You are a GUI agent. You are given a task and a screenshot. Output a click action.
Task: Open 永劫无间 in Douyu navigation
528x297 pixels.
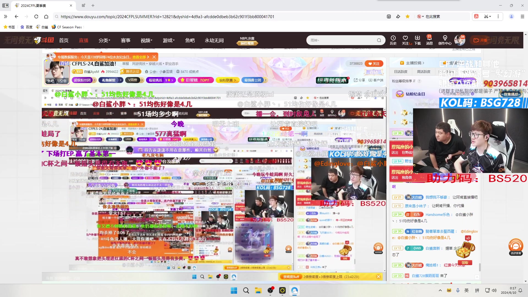tap(214, 40)
